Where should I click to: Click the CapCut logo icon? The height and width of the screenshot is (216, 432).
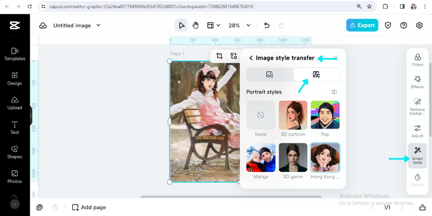[15, 25]
